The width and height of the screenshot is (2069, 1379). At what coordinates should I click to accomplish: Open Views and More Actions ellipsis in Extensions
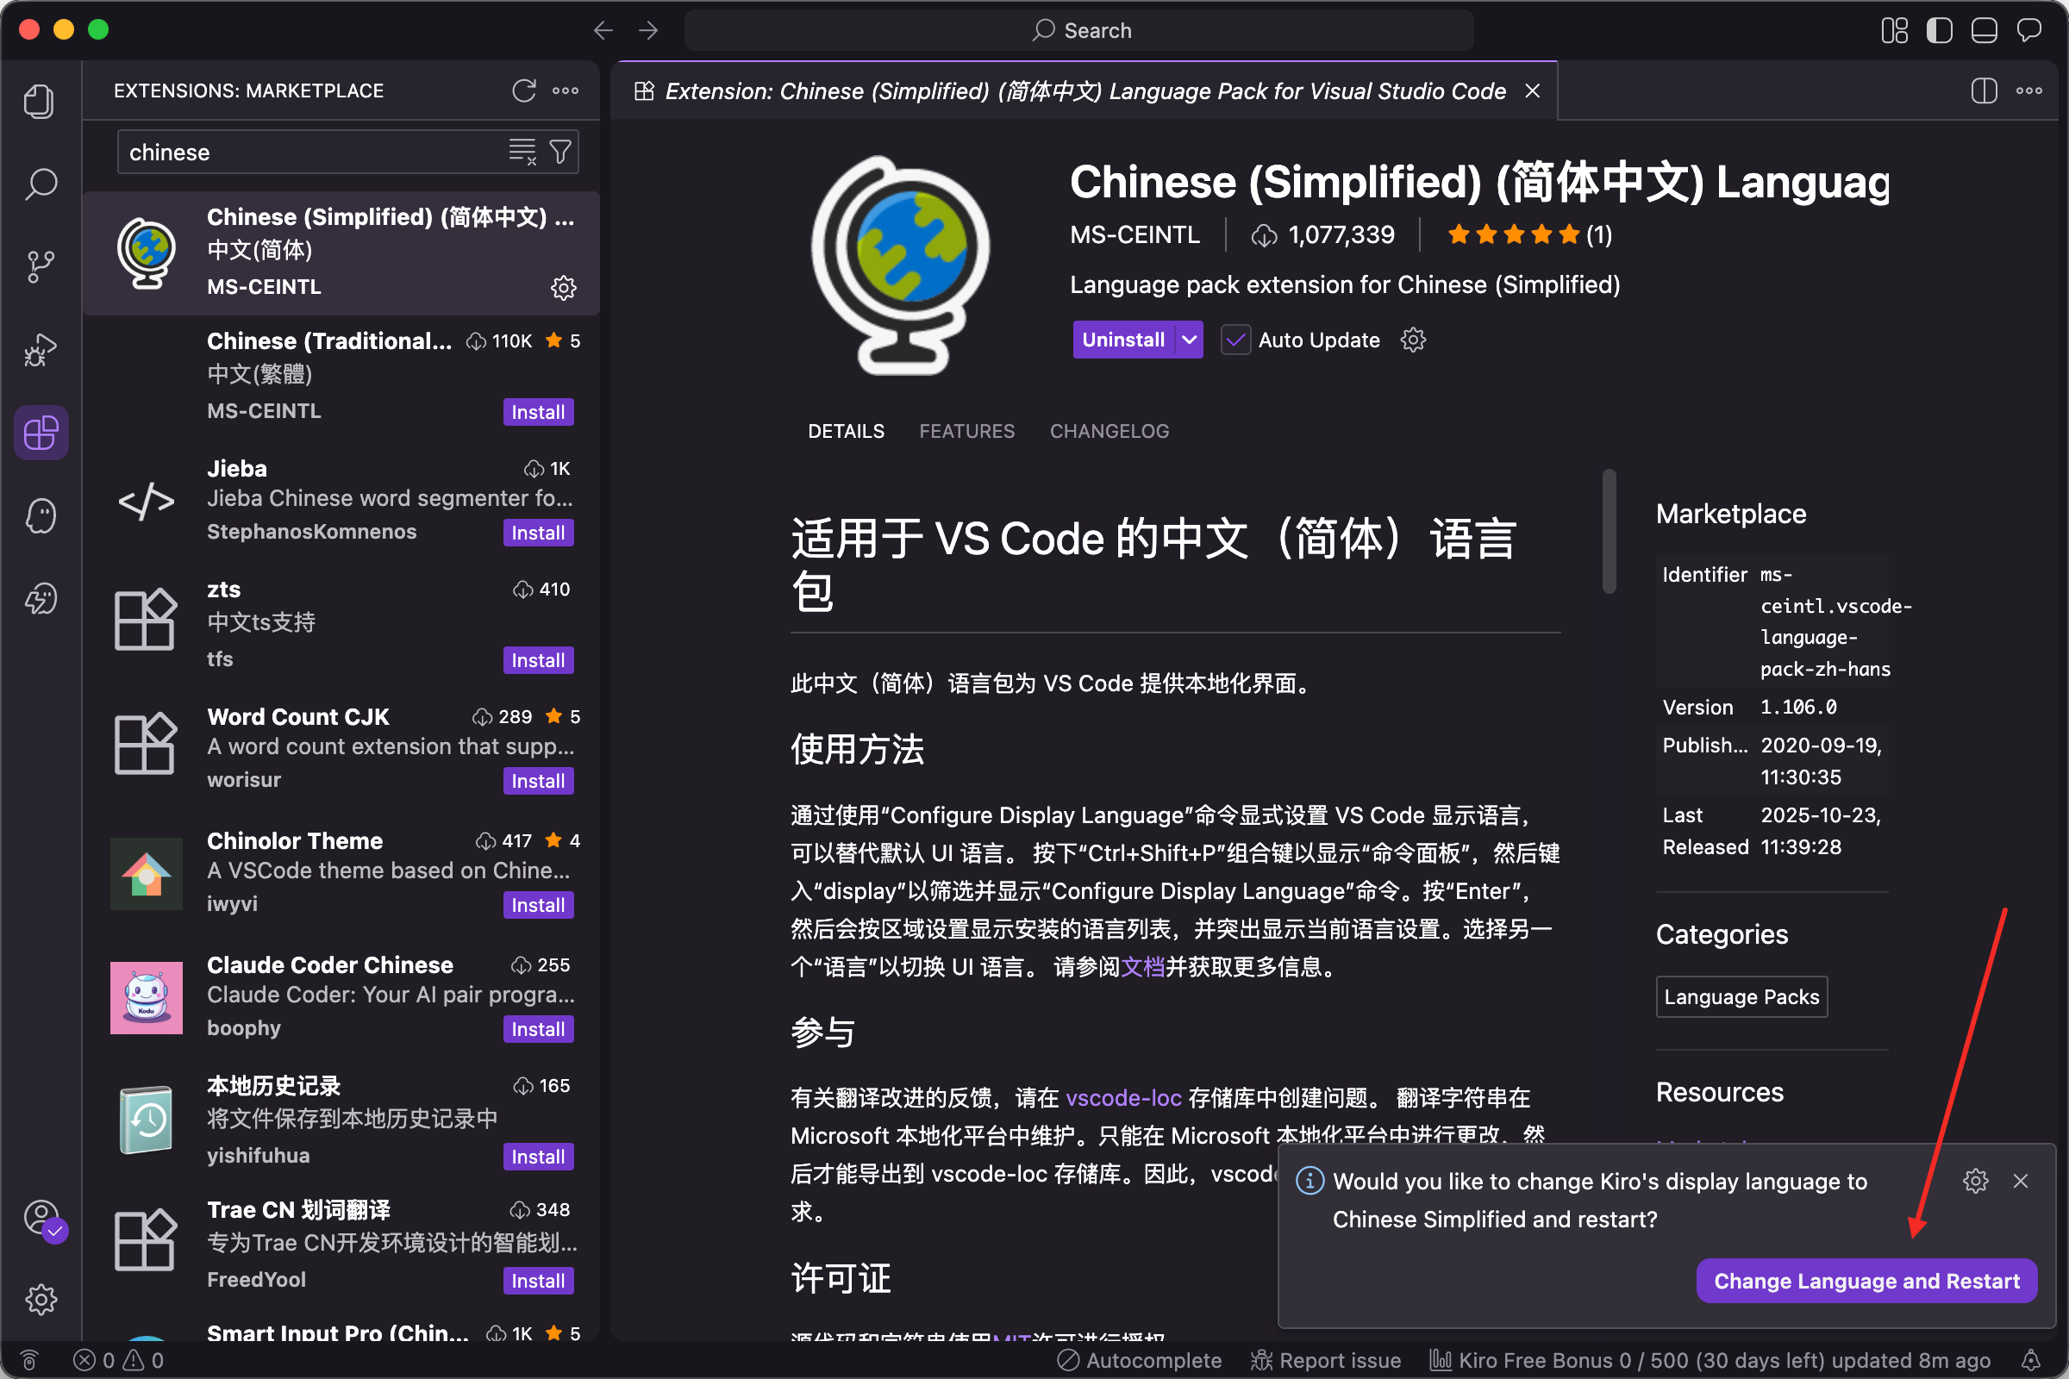(x=566, y=90)
